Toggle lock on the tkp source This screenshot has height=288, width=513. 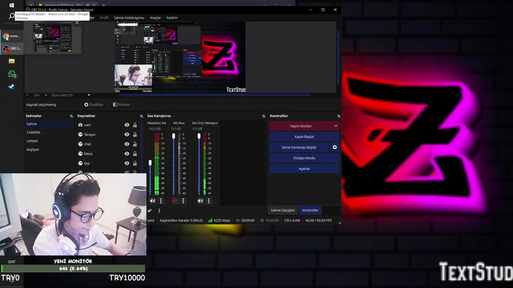135,163
